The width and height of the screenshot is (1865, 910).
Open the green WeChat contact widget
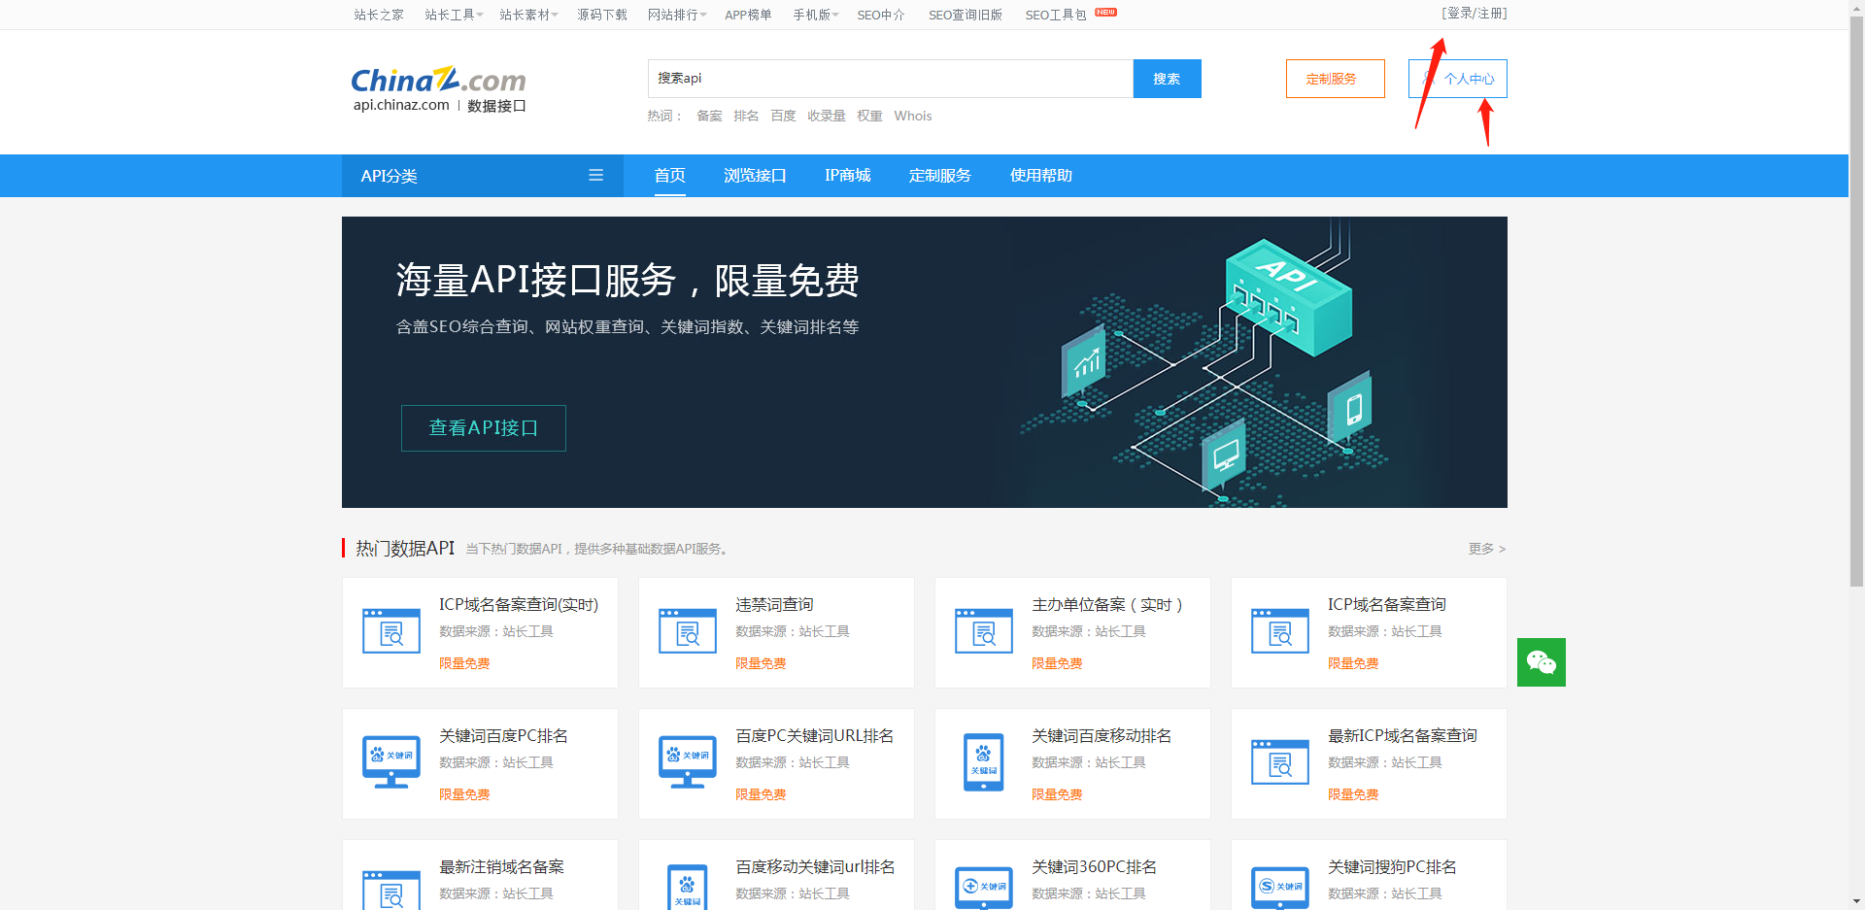pyautogui.click(x=1542, y=662)
